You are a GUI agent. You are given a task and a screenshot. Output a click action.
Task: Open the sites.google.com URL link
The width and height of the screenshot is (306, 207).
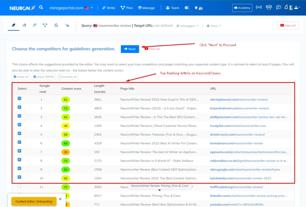(245, 170)
